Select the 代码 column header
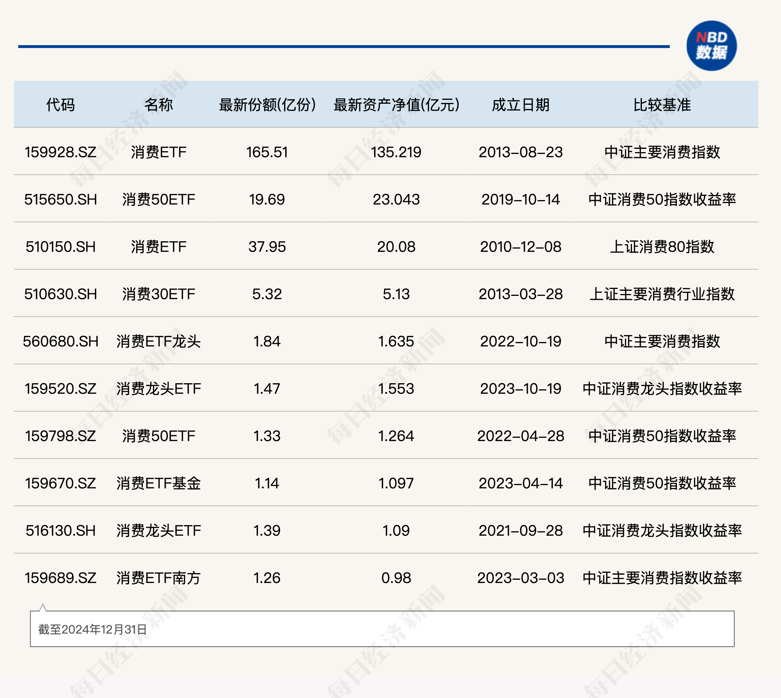The width and height of the screenshot is (781, 698). [x=60, y=105]
